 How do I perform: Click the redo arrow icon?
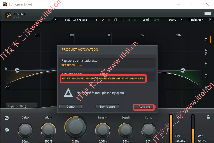(135, 20)
